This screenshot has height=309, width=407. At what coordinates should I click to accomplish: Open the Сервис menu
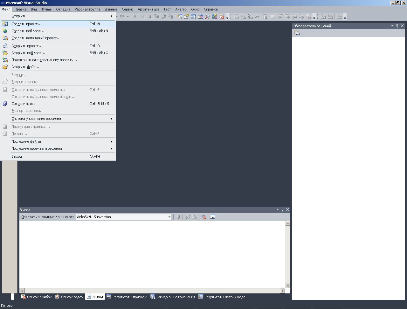pos(128,9)
